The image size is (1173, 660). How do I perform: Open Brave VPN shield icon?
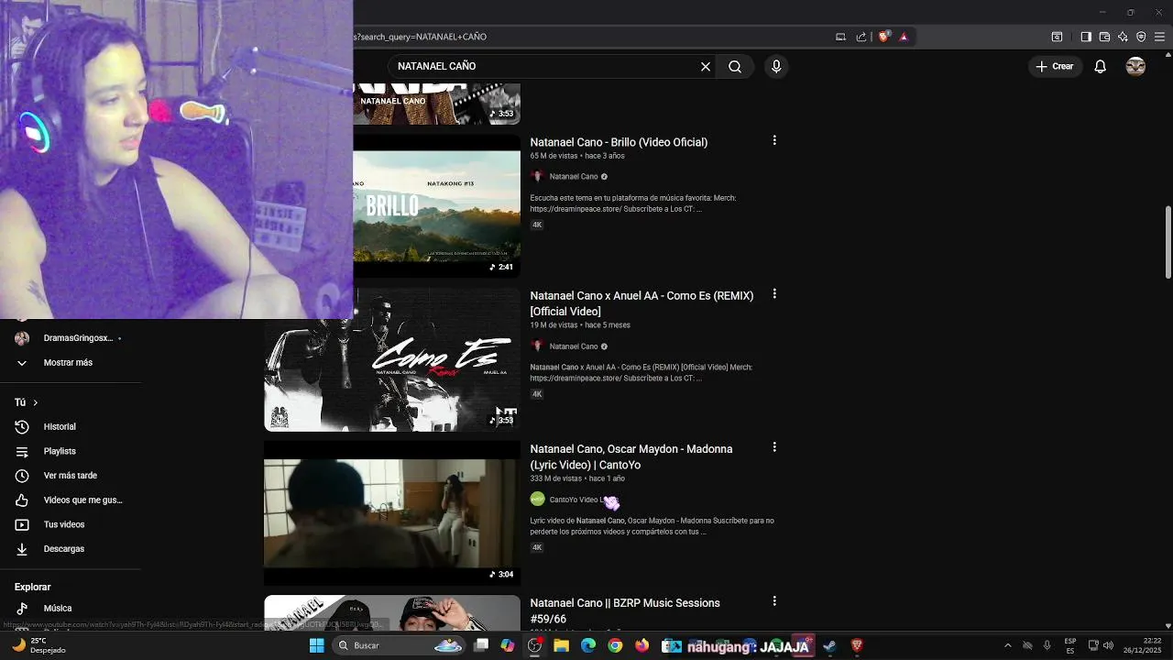pyautogui.click(x=1141, y=37)
